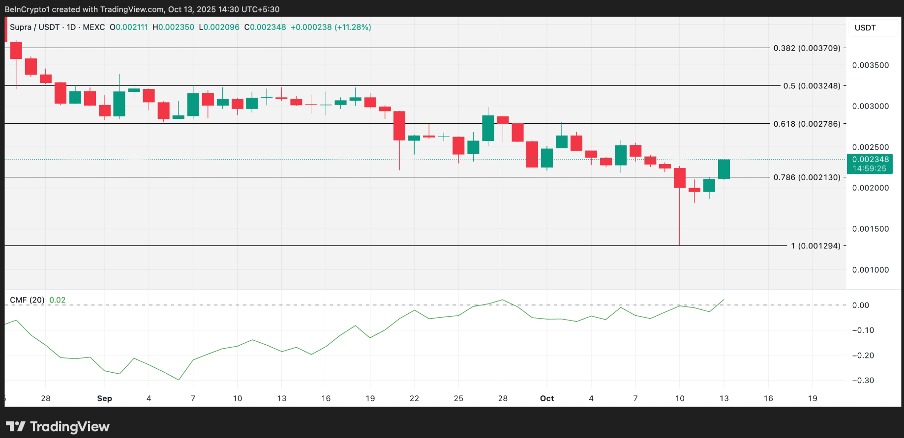Screen dimensions: 904x438
Task: Click the green current price tag with countdown
Action: [x=869, y=164]
